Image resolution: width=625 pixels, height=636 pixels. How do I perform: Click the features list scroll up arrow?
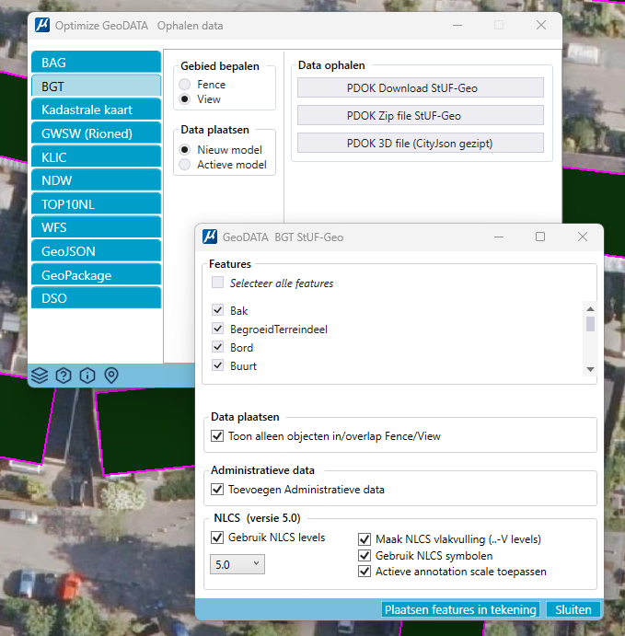click(591, 309)
